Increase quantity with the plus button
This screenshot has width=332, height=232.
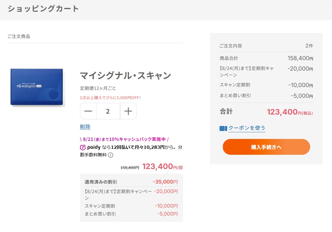[128, 111]
